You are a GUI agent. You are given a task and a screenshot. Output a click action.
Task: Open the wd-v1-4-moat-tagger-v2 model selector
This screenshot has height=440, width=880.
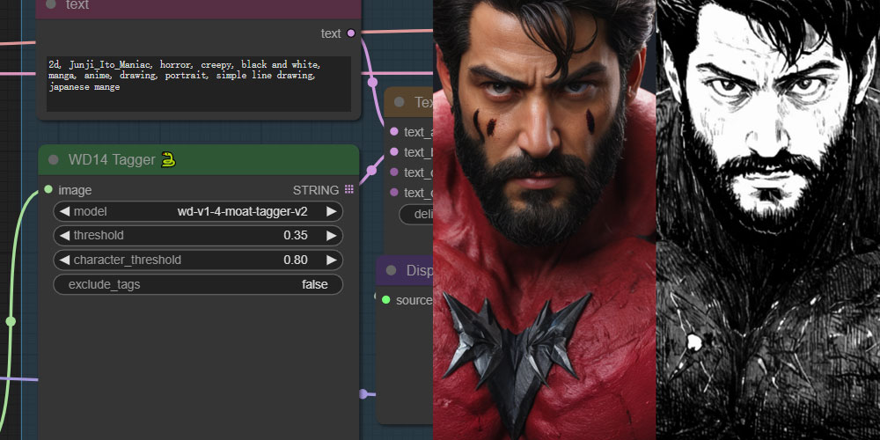[x=198, y=211]
